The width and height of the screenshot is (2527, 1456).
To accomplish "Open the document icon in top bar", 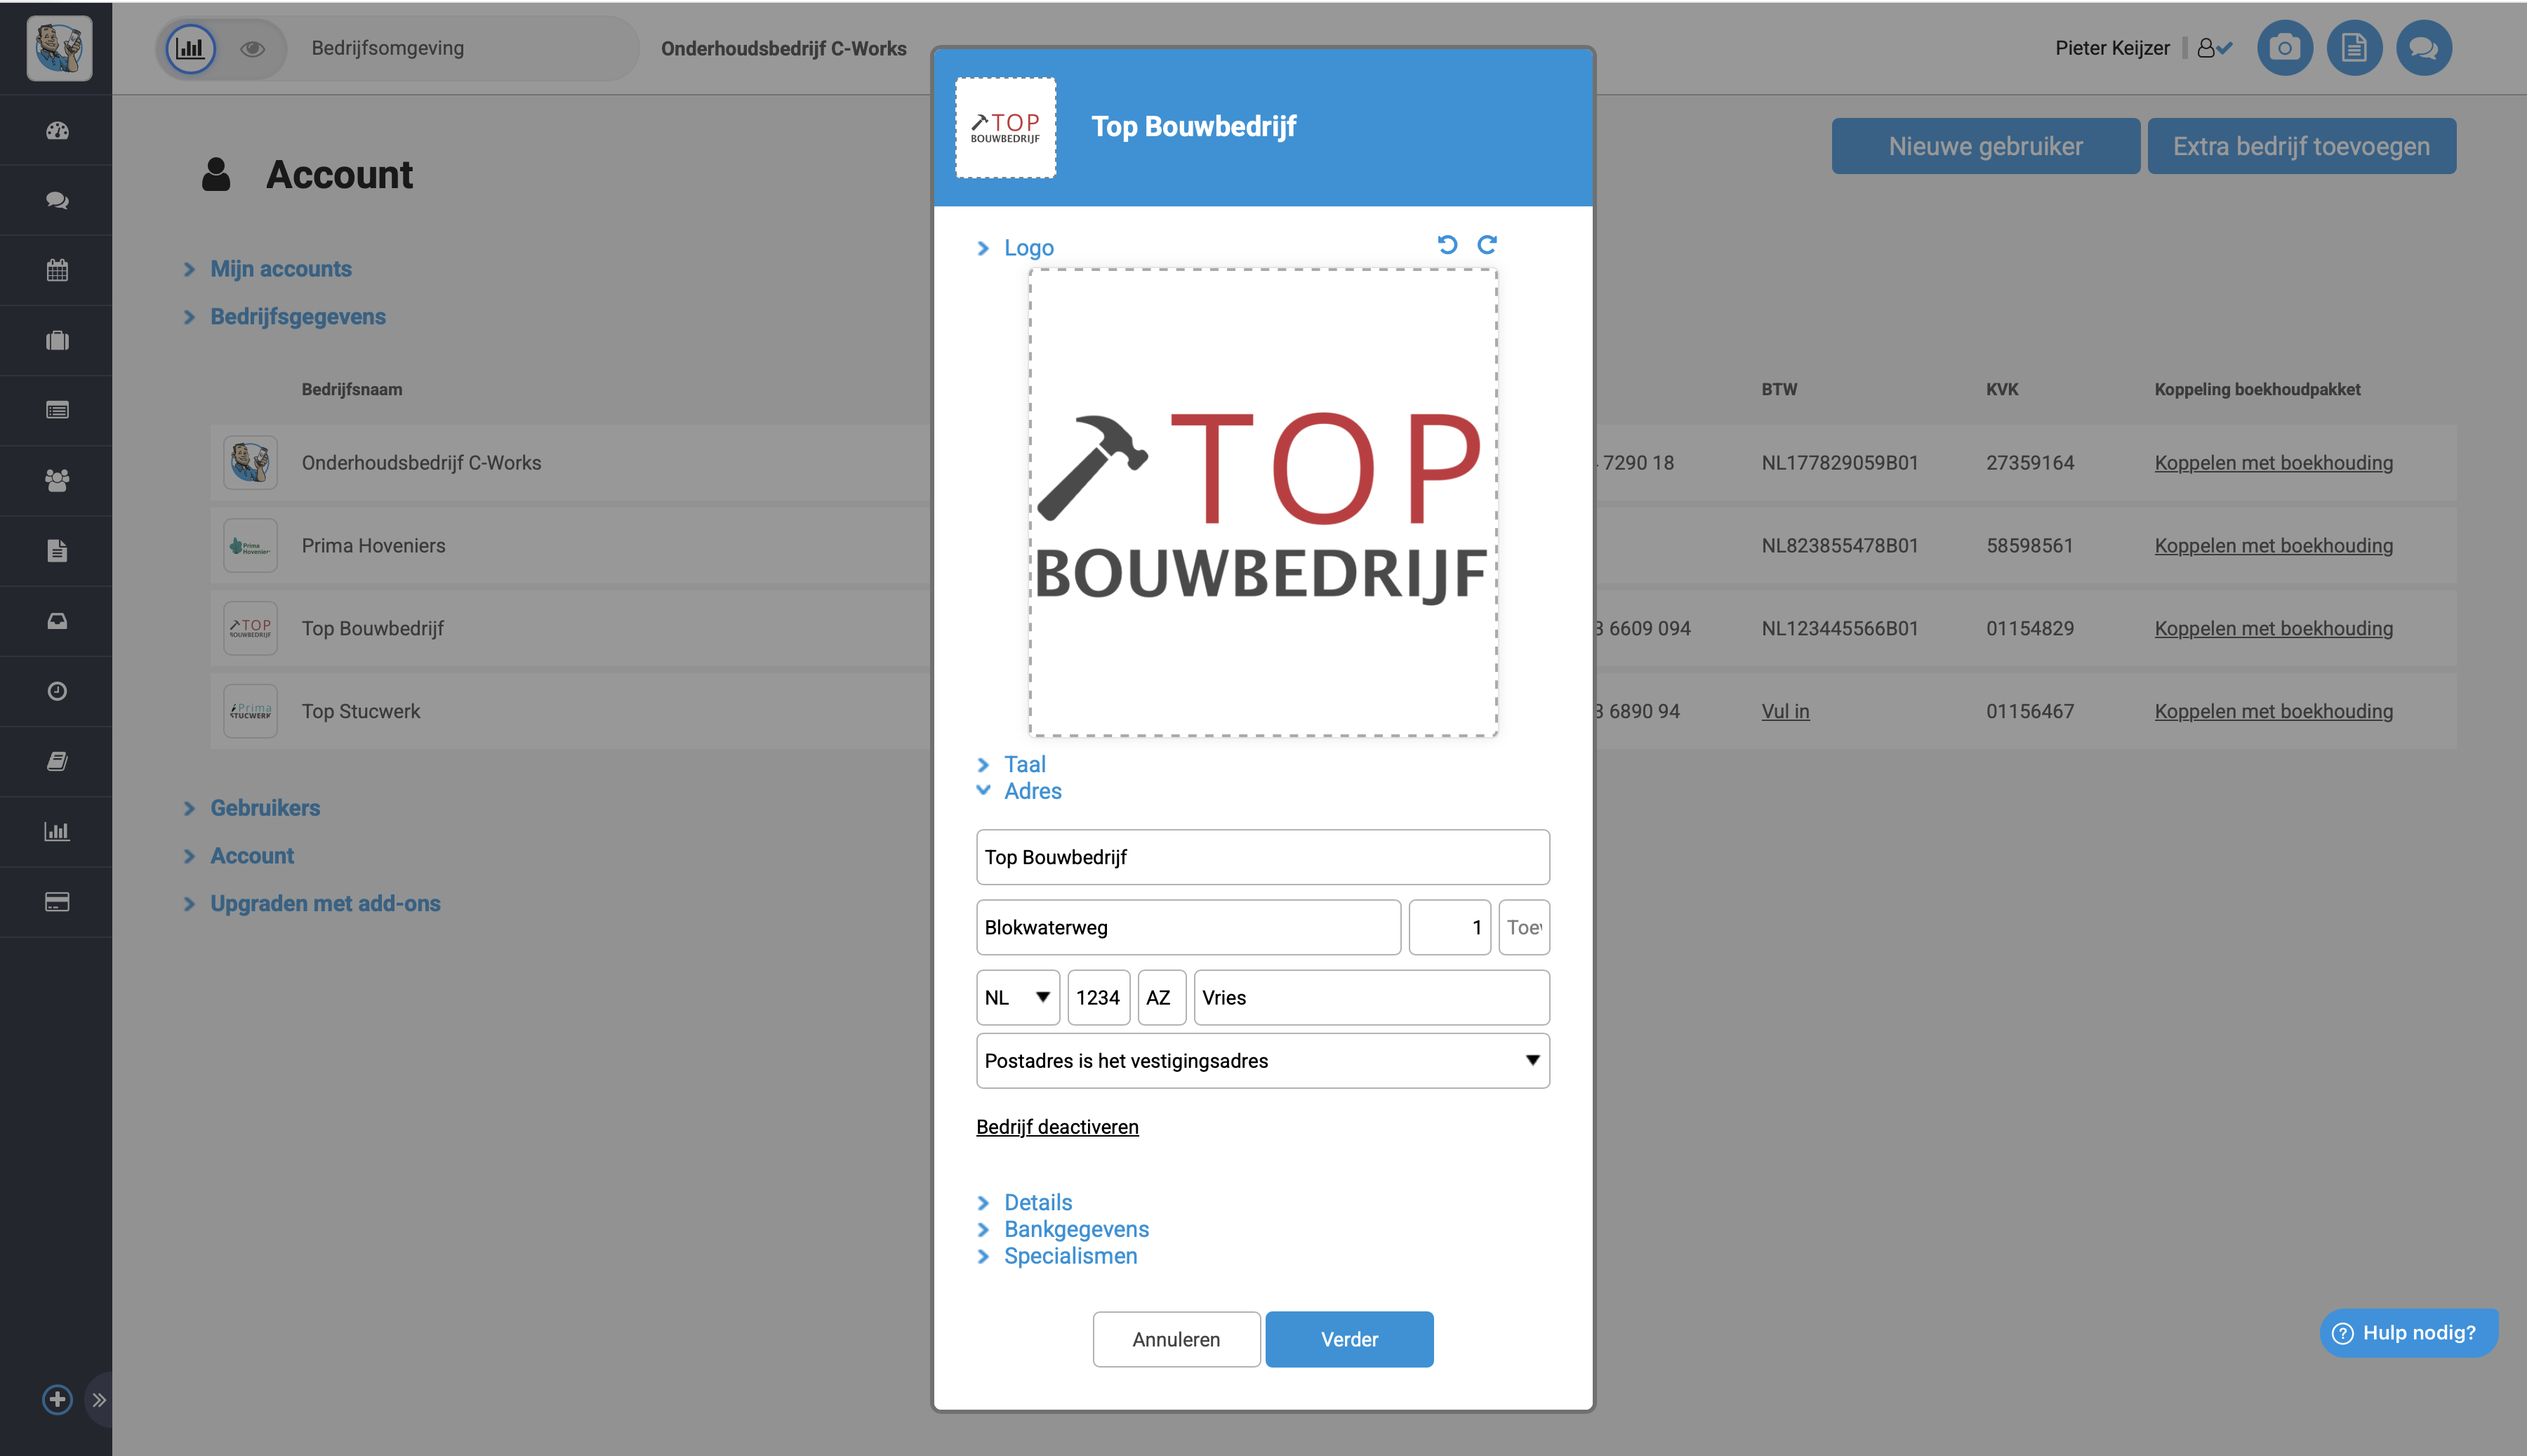I will [2354, 48].
